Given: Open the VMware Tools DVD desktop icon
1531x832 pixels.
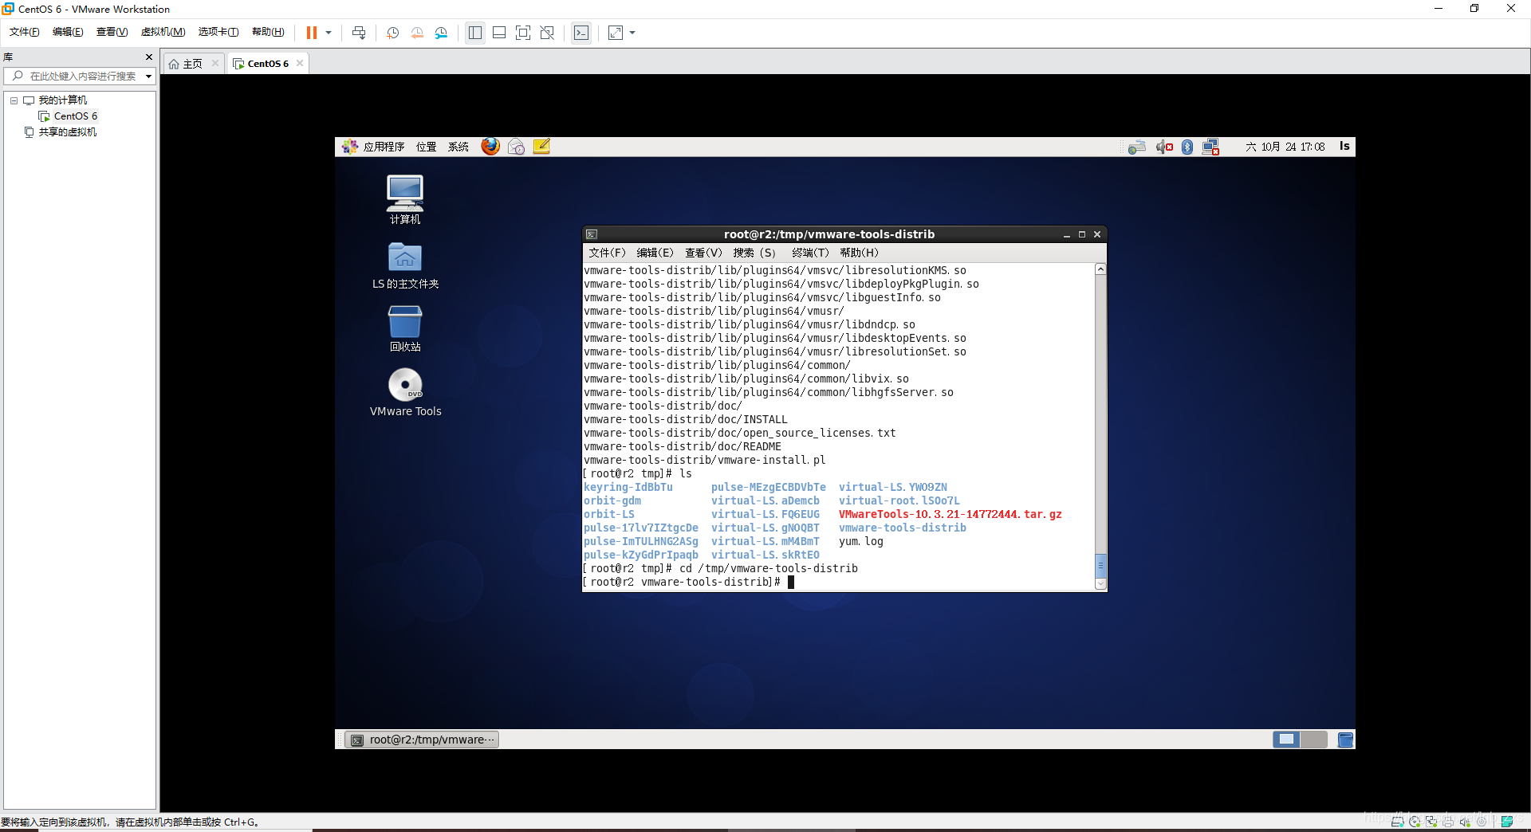Looking at the screenshot, I should (405, 392).
